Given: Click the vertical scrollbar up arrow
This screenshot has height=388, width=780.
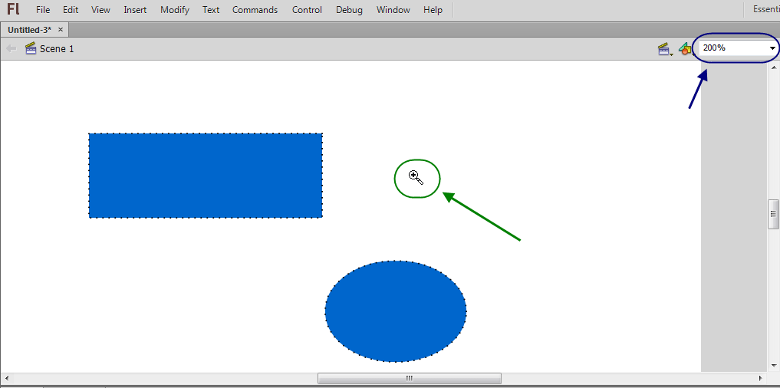Looking at the screenshot, I should [x=774, y=67].
